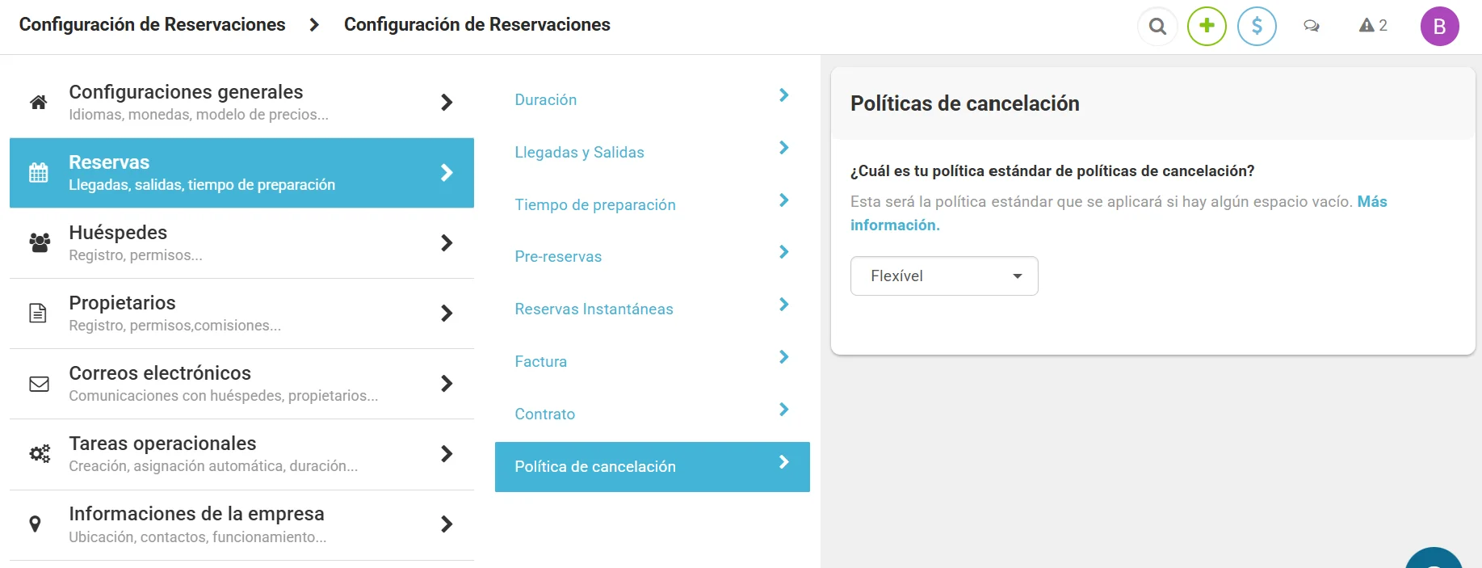Viewport: 1482px width, 568px height.
Task: Open the search magnifier icon
Action: coord(1157,27)
